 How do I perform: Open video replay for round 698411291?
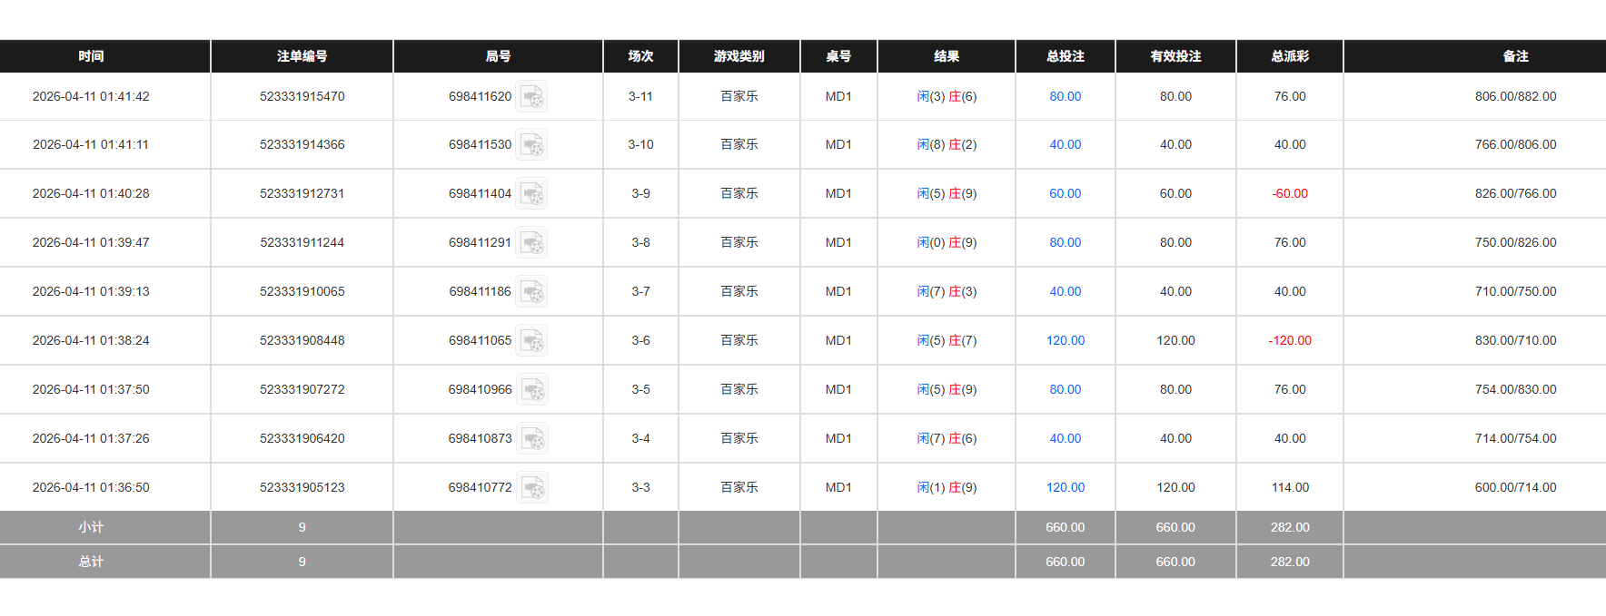[532, 242]
